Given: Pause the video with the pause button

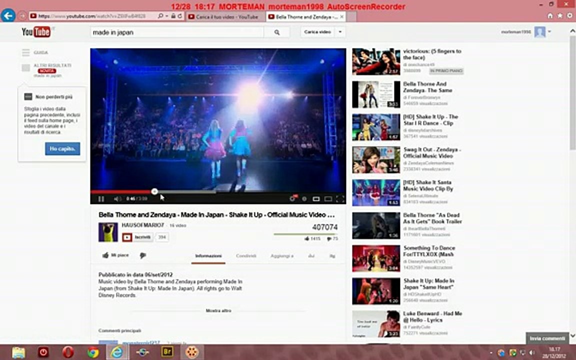Looking at the screenshot, I should pyautogui.click(x=101, y=198).
